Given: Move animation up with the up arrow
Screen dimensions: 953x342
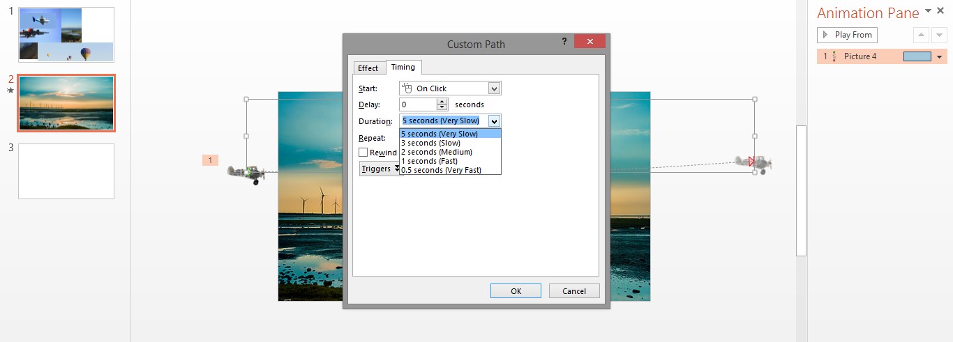Looking at the screenshot, I should pyautogui.click(x=921, y=35).
